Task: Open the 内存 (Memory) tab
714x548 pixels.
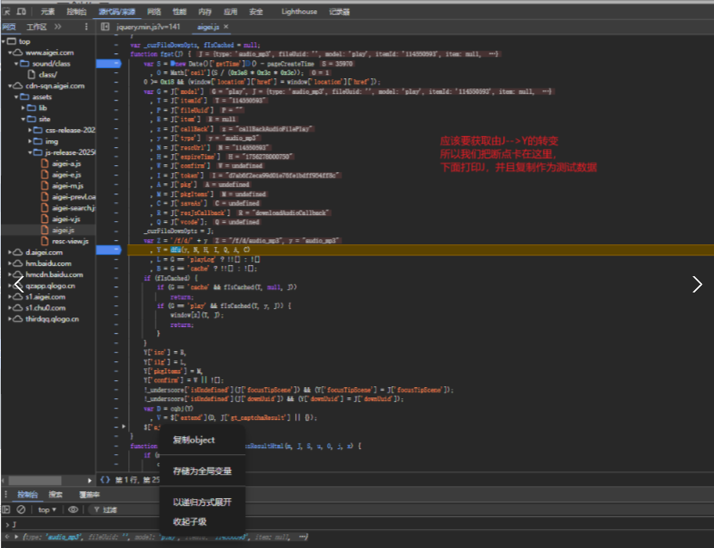Action: (x=205, y=11)
